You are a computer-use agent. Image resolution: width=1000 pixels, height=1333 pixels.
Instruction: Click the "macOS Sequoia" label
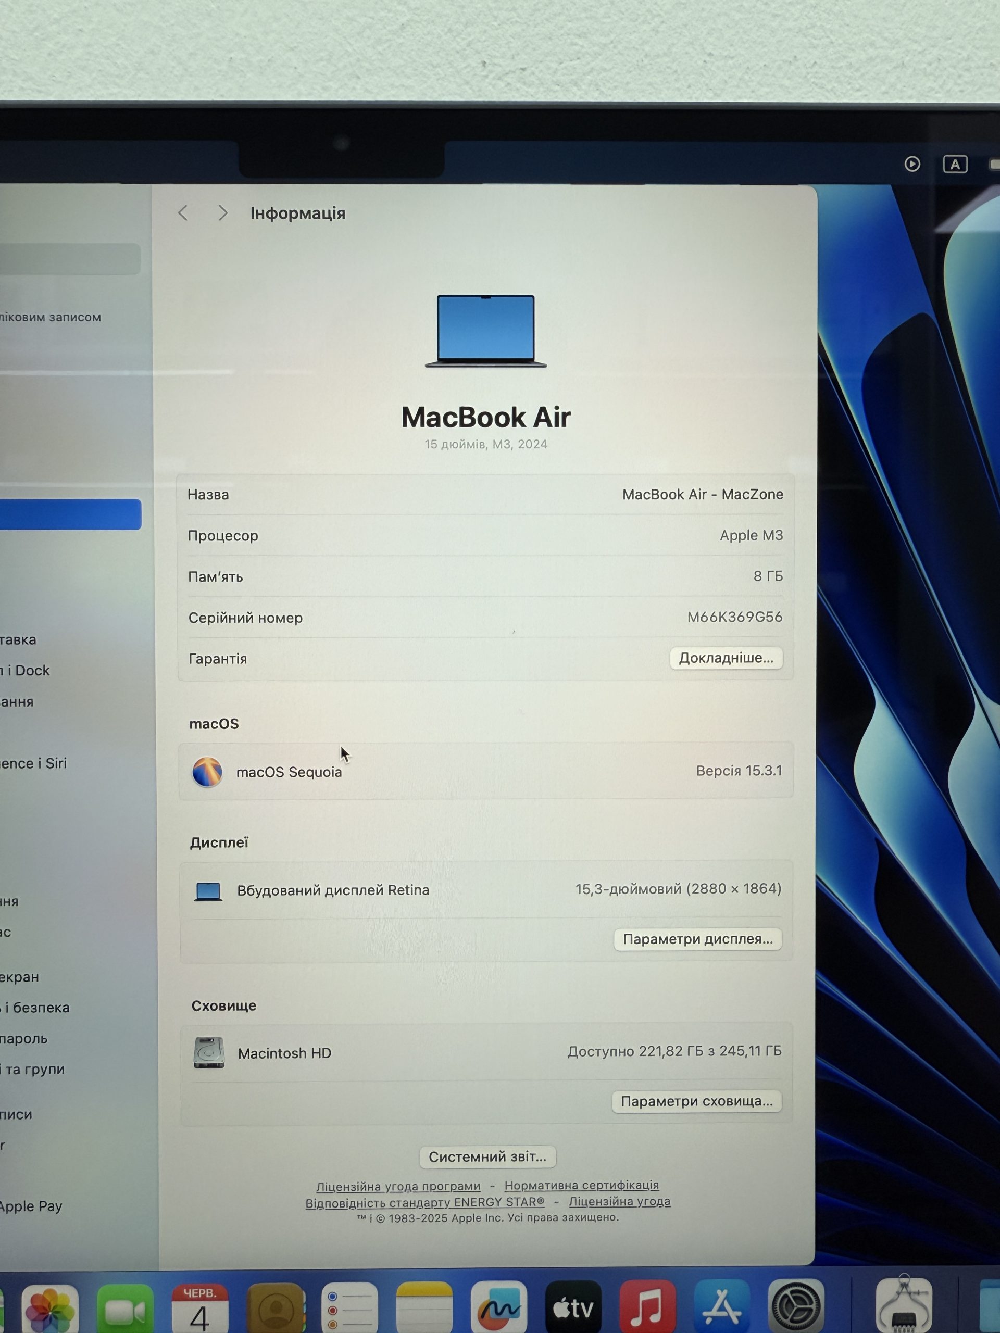pos(289,772)
